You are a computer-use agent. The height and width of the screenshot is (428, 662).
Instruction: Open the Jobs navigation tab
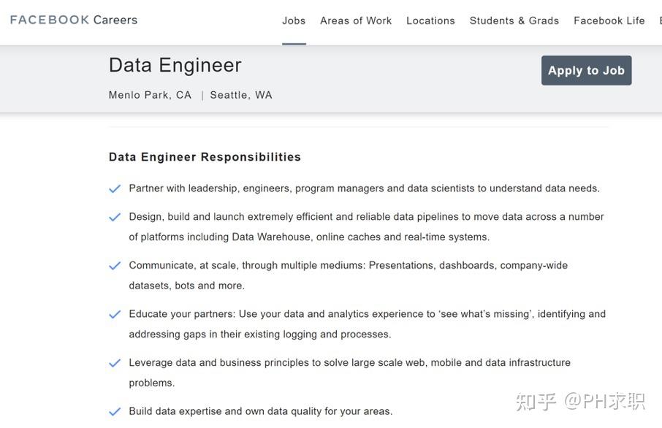pos(294,20)
